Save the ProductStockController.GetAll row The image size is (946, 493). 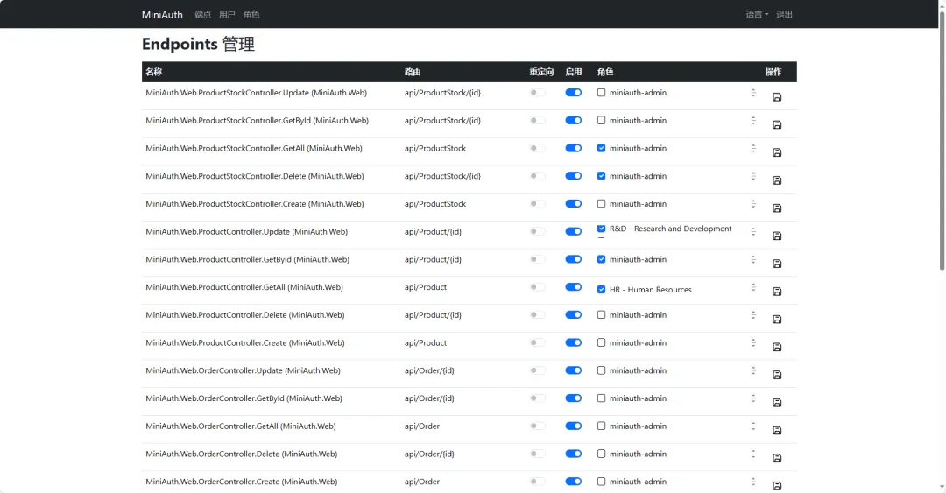click(777, 152)
